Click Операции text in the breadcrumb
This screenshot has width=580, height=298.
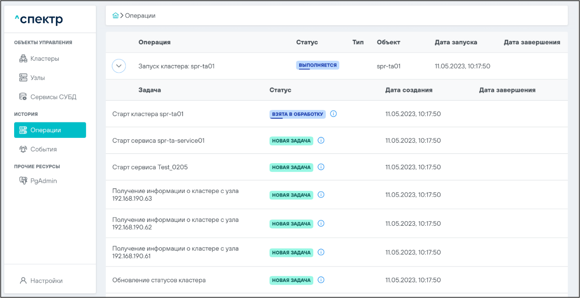click(x=140, y=16)
